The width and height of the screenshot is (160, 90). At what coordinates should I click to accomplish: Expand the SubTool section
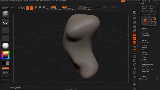(x=144, y=28)
